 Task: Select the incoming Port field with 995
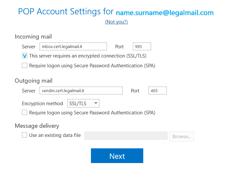(142, 46)
